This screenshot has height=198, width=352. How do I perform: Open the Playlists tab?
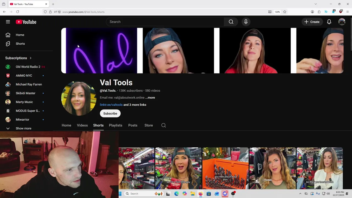116,125
